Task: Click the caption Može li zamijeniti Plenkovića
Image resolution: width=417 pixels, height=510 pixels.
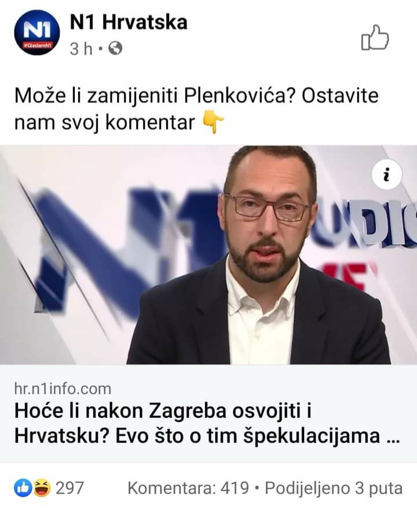Action: (x=156, y=96)
